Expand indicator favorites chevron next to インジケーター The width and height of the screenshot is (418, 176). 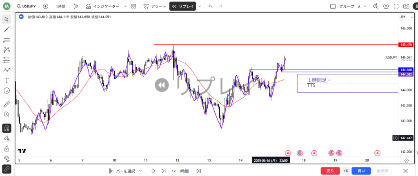pyautogui.click(x=125, y=6)
